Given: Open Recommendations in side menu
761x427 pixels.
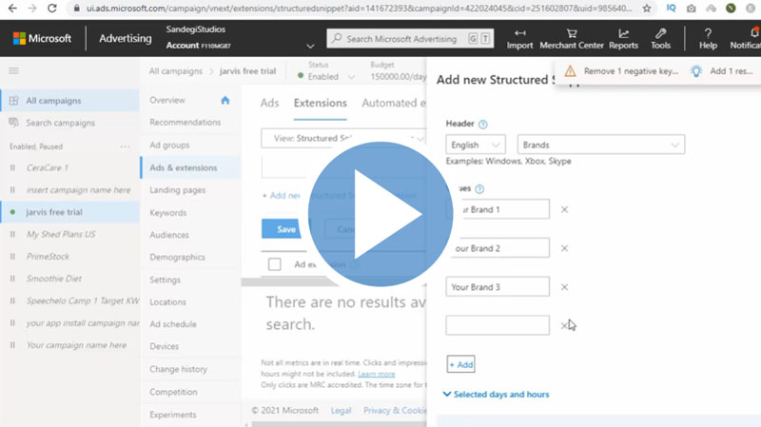Looking at the screenshot, I should tap(185, 123).
